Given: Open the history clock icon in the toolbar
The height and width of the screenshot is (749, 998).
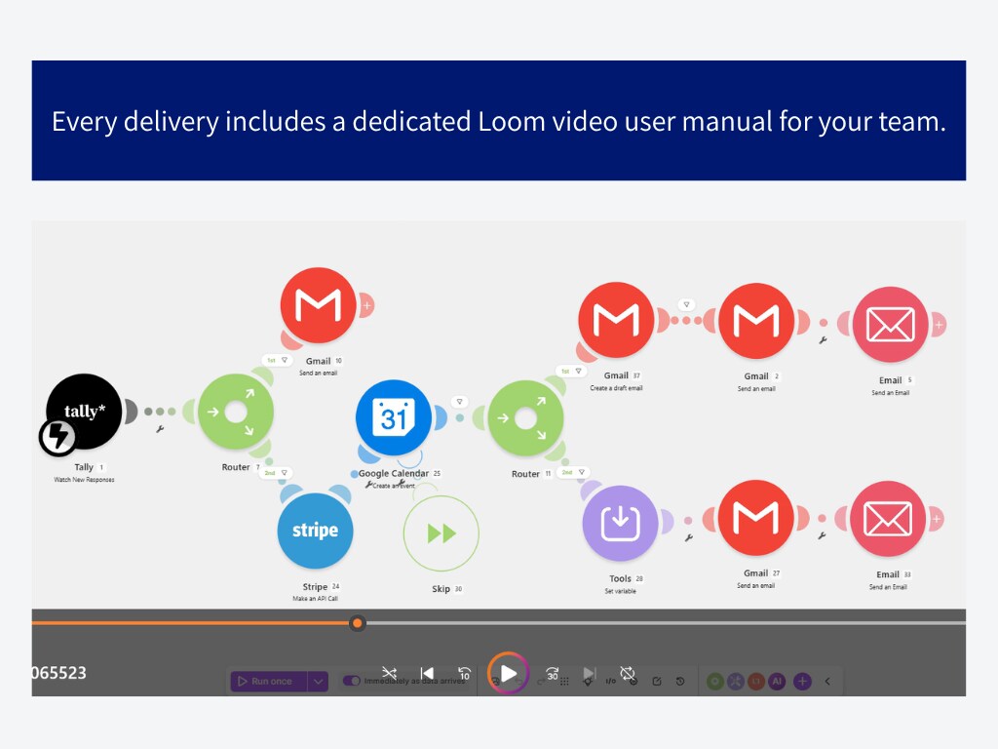Looking at the screenshot, I should pyautogui.click(x=679, y=682).
